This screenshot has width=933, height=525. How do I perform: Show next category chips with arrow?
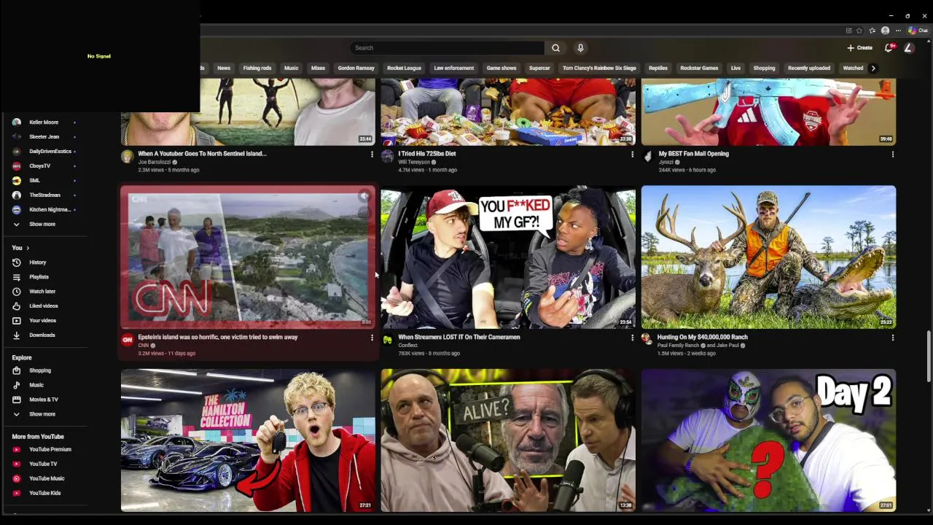click(x=873, y=69)
